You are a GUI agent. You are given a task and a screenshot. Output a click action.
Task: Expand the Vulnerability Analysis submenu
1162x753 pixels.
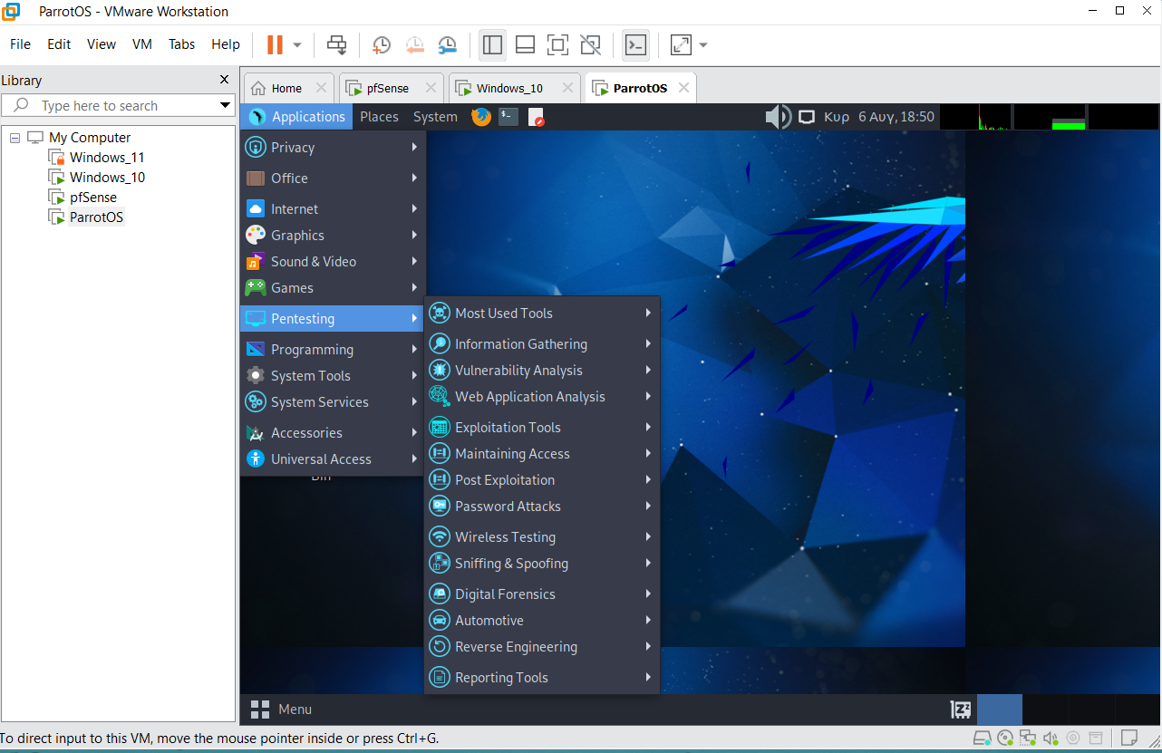pyautogui.click(x=542, y=370)
